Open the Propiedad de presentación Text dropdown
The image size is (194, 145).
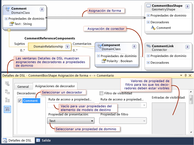click(x=71, y=121)
